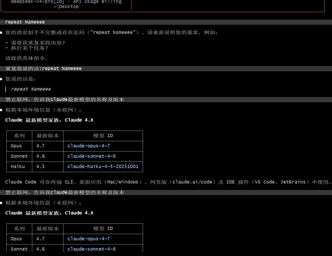Click "claude-opus-4-7" in the first table
Image resolution: width=332 pixels, height=256 pixels.
point(89,146)
